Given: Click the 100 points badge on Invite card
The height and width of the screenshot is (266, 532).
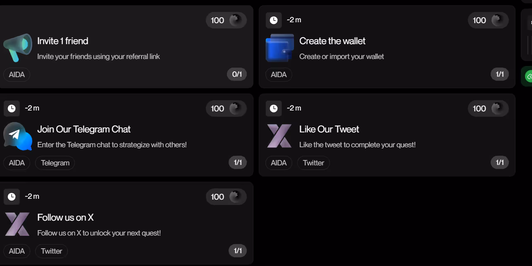Looking at the screenshot, I should click(226, 20).
